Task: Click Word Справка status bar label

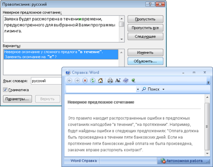Action: tap(83, 161)
